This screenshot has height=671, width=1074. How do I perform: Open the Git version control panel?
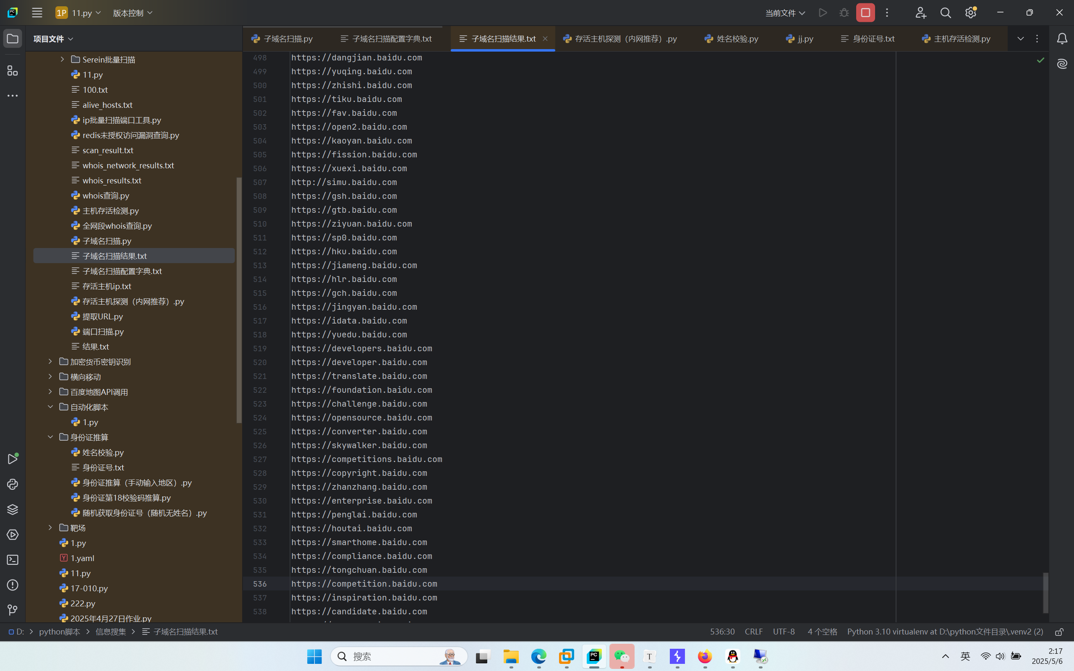13,610
